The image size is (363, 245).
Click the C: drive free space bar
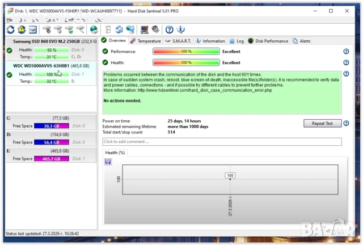52,126
